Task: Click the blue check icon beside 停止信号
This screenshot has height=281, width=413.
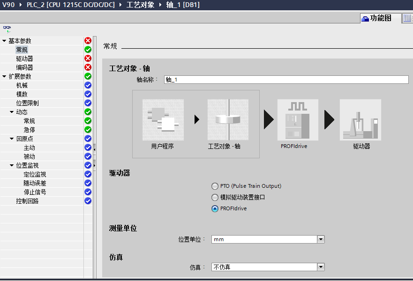Action: pyautogui.click(x=88, y=192)
